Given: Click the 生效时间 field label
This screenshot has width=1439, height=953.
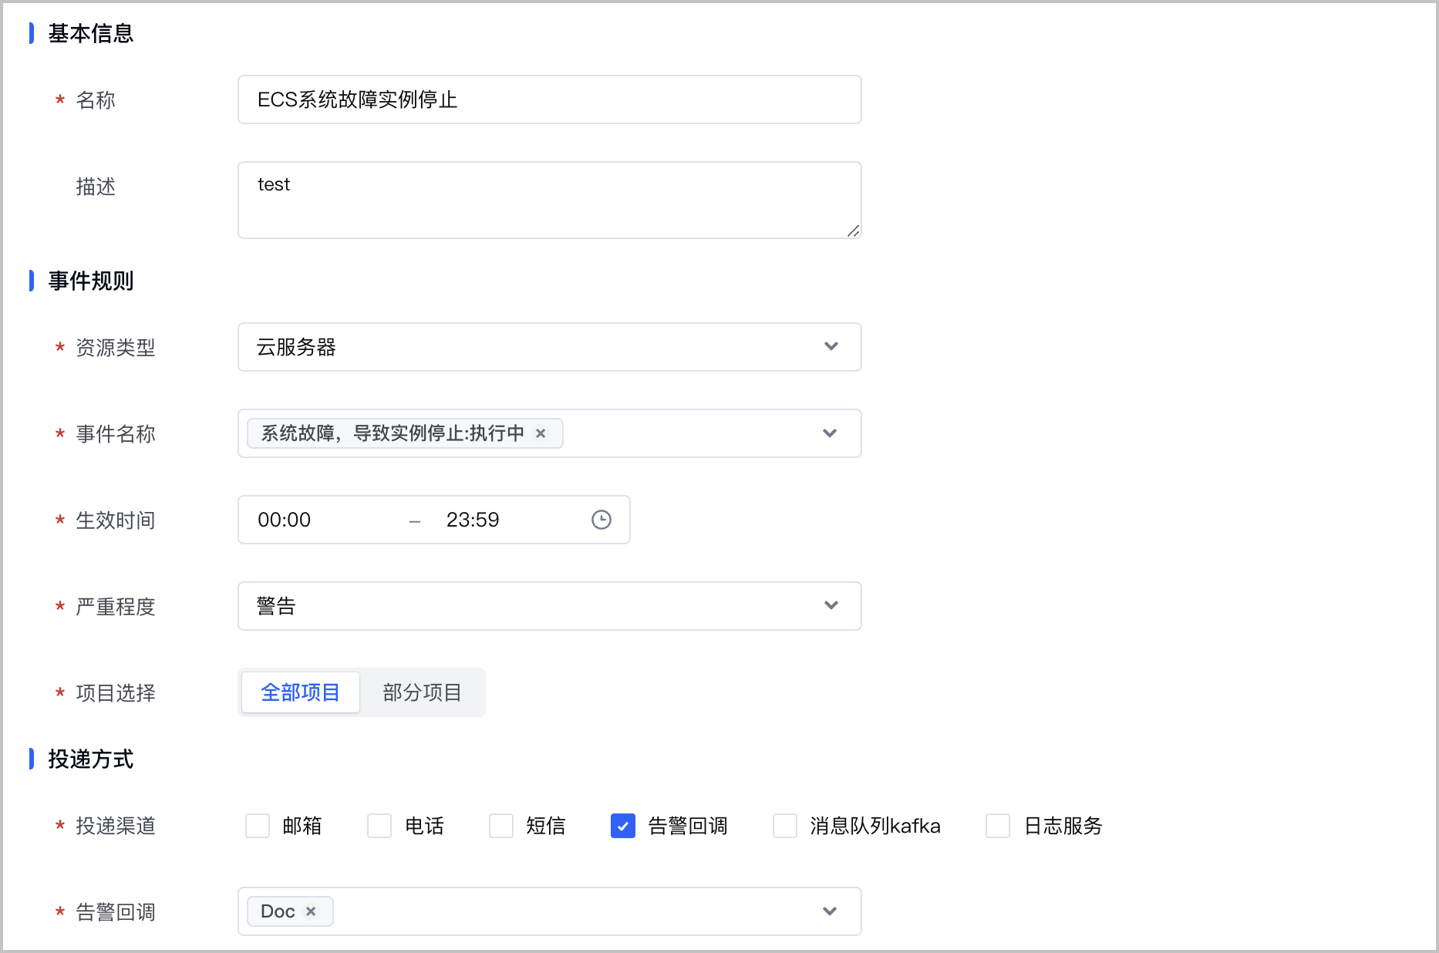Looking at the screenshot, I should click(x=116, y=520).
